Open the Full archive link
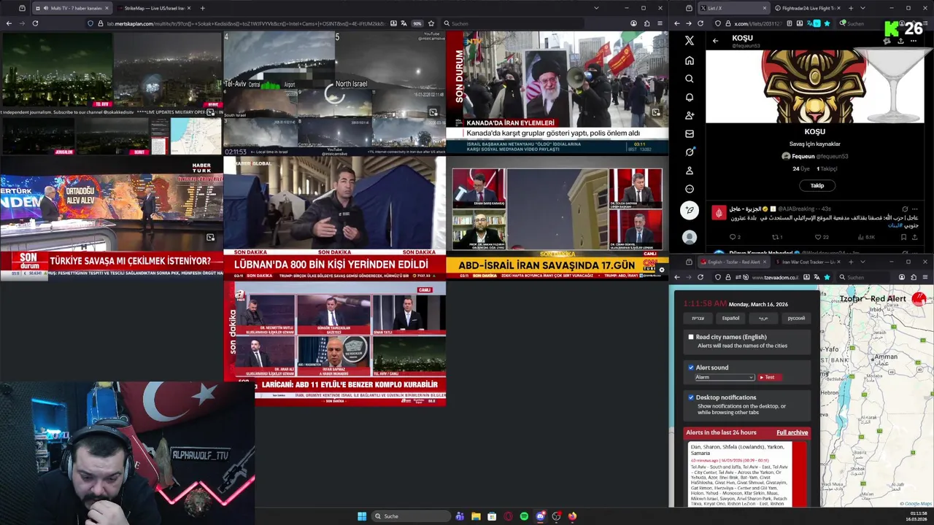This screenshot has height=525, width=934. [792, 432]
